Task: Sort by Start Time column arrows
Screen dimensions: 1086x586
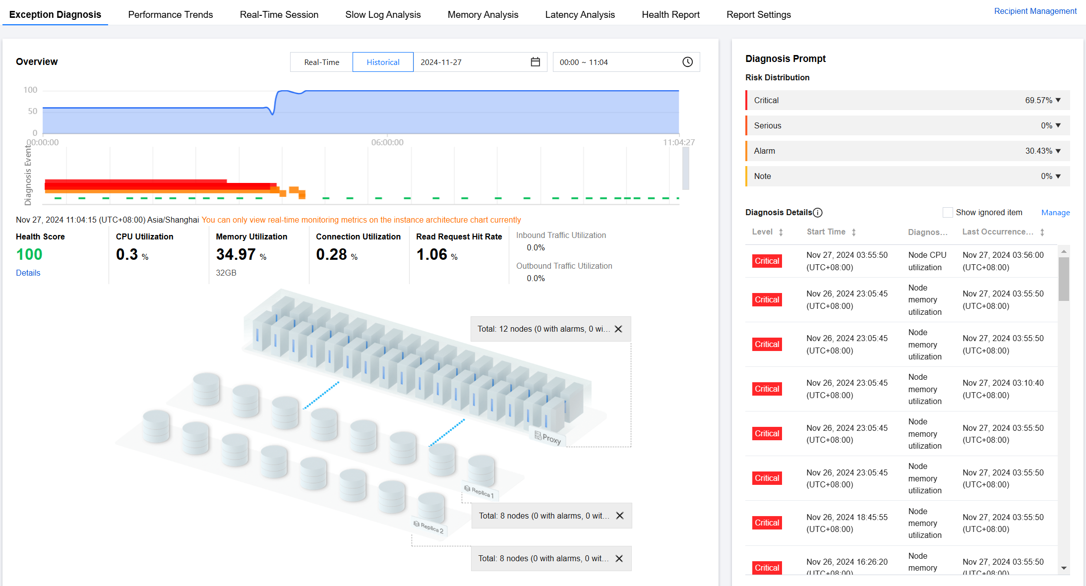Action: click(x=853, y=232)
